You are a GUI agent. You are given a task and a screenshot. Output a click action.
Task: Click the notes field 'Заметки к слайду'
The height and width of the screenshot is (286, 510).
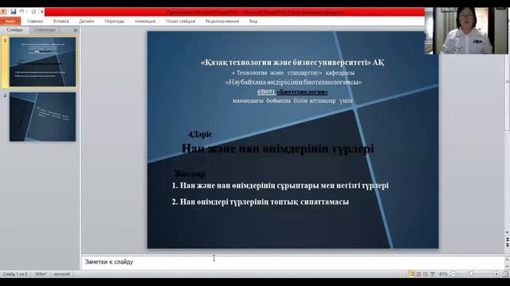tap(292, 262)
